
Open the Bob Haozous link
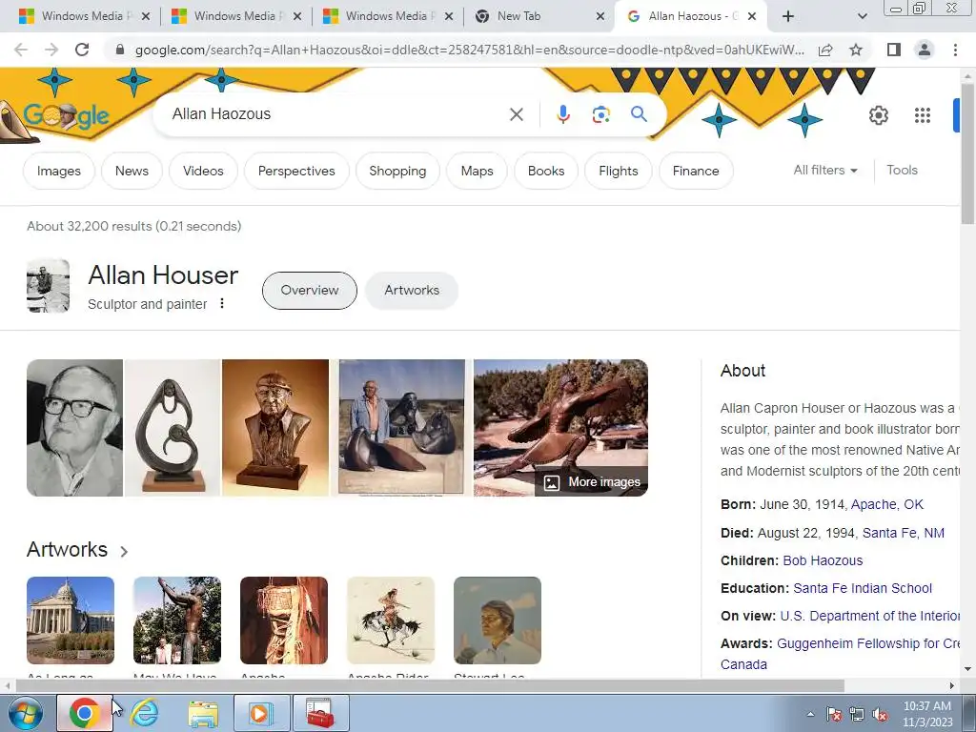[x=823, y=560]
